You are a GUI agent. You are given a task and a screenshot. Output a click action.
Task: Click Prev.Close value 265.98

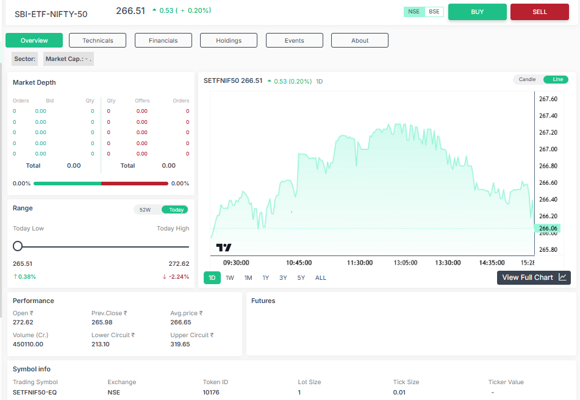[x=102, y=322]
